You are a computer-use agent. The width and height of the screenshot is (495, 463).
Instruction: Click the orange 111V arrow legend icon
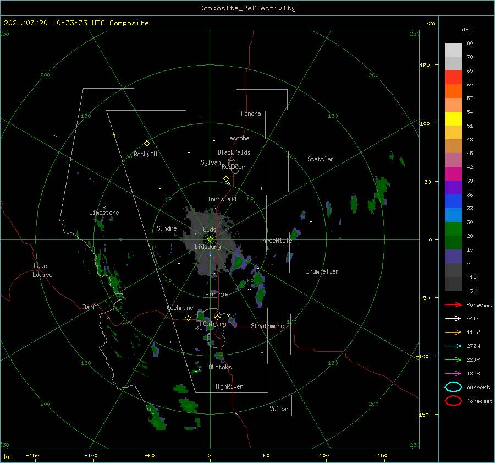(x=453, y=332)
